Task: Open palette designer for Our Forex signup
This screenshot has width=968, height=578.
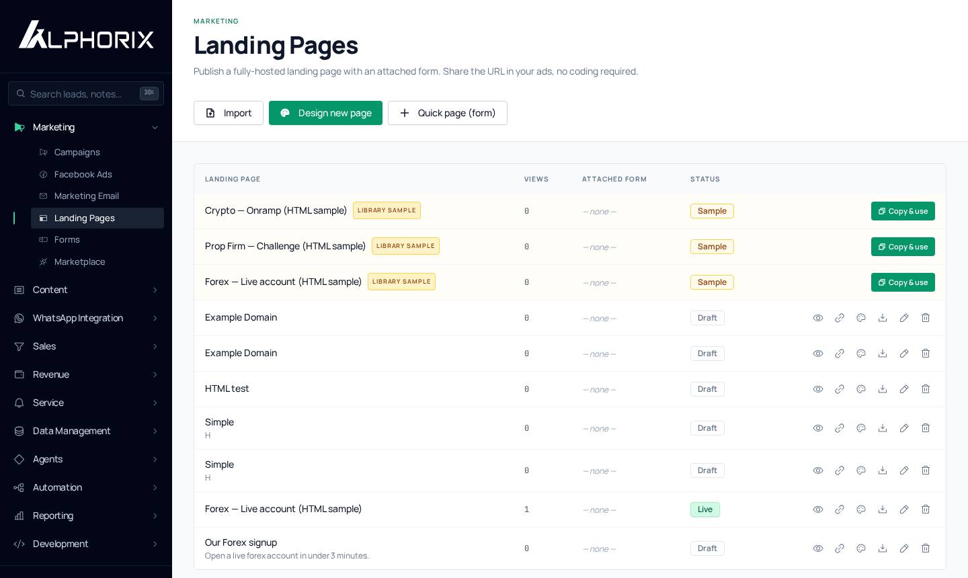Action: pos(861,548)
